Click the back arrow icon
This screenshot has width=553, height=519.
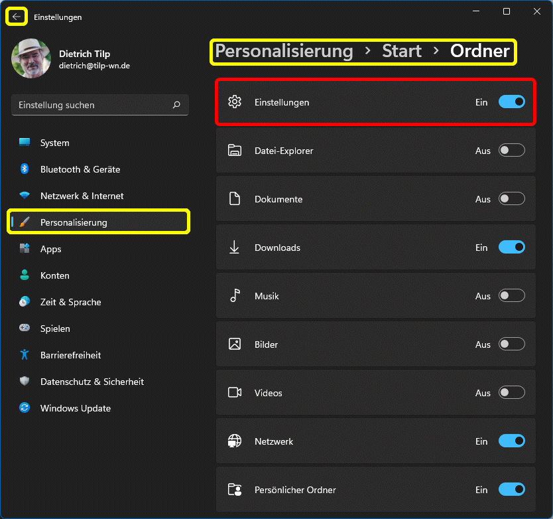click(17, 17)
